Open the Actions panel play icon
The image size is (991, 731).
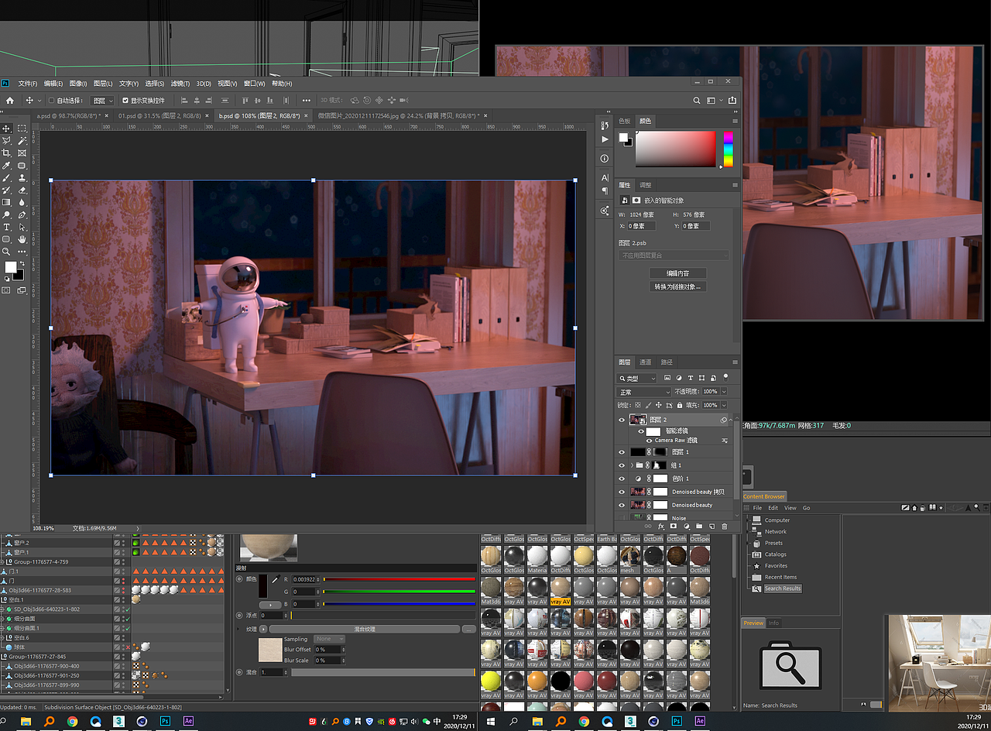605,139
